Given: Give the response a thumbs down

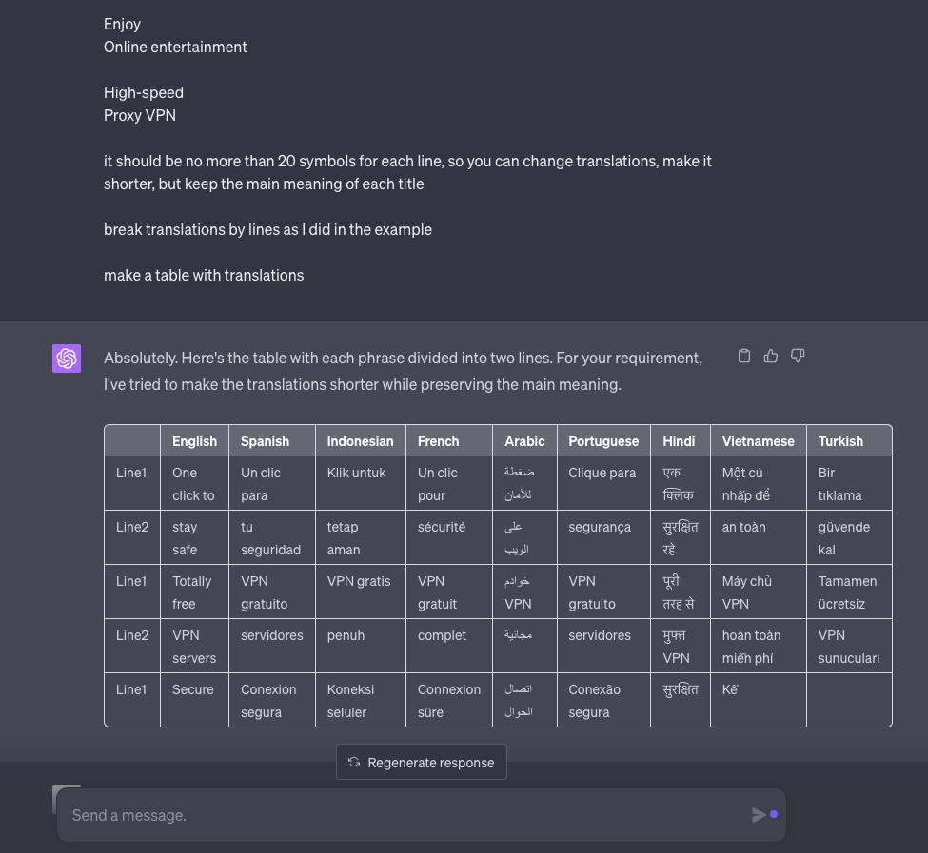Looking at the screenshot, I should coord(798,356).
